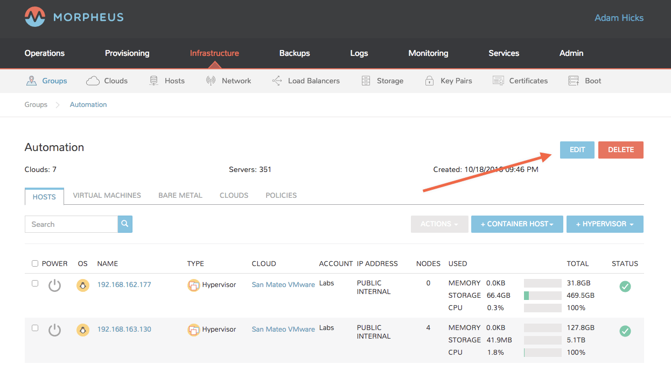This screenshot has width=671, height=365.
Task: Click green status checkmark of first host
Action: tap(625, 287)
